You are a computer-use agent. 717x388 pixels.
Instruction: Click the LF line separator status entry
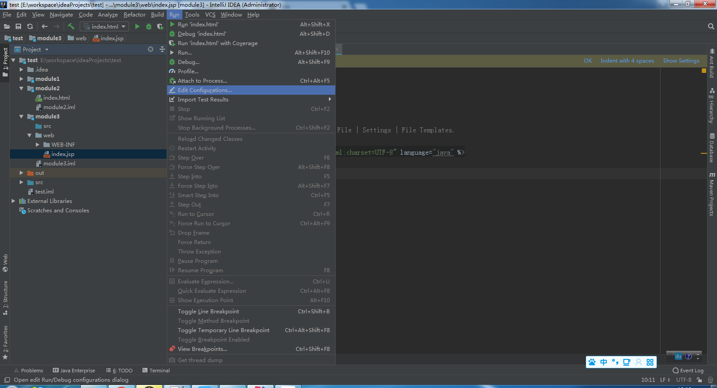665,380
